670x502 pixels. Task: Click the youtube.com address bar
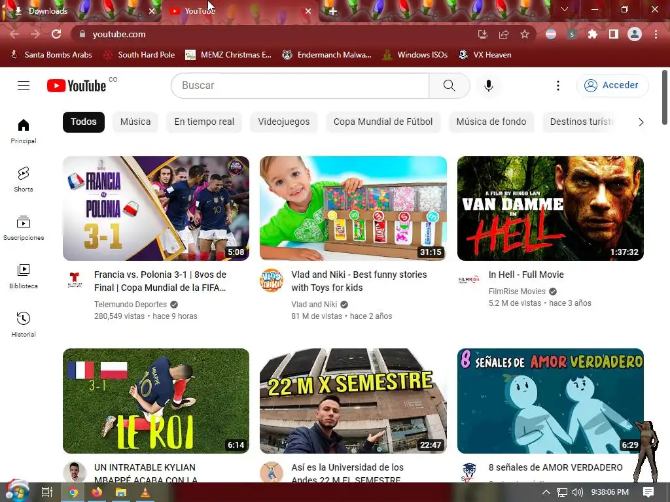click(x=273, y=34)
